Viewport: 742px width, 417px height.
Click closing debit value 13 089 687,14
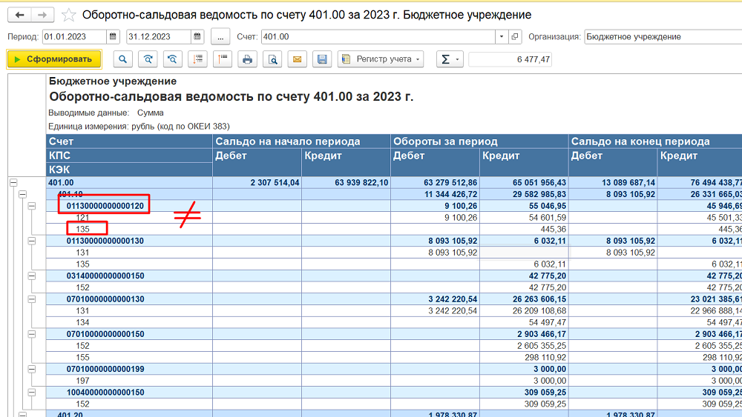click(x=613, y=182)
